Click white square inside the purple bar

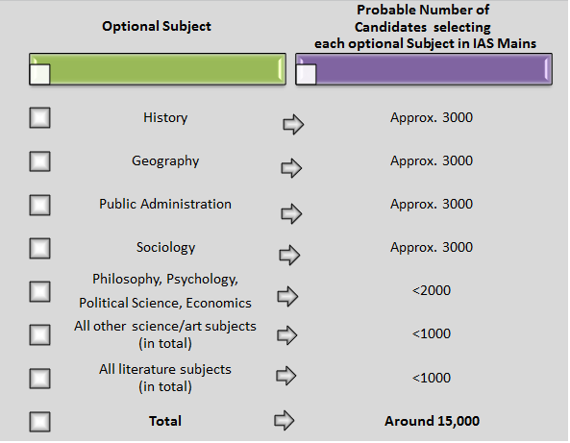306,74
